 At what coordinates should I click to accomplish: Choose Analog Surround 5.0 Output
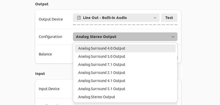click(102, 56)
